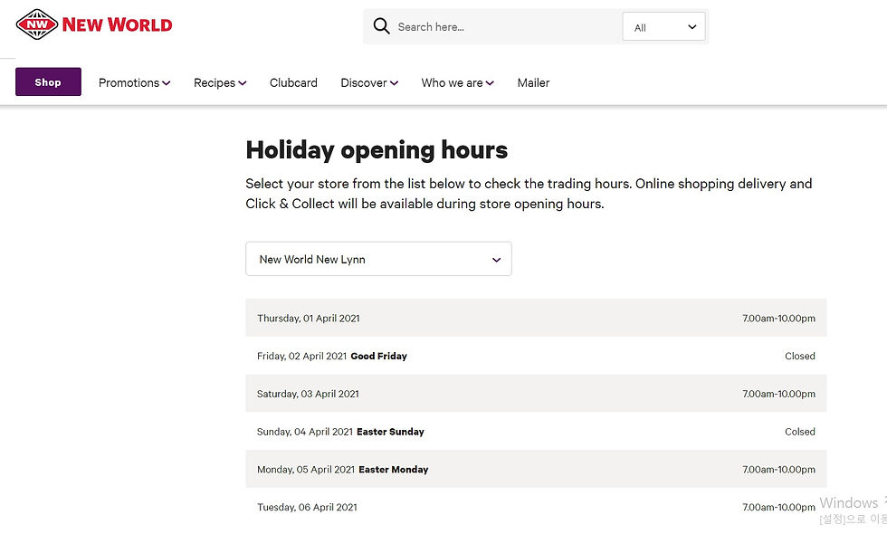Expand the Discover menu

369,82
